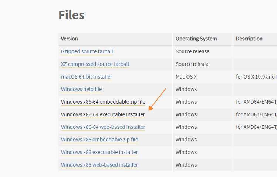Click the Files section heading
277x177 pixels.
pos(71,15)
